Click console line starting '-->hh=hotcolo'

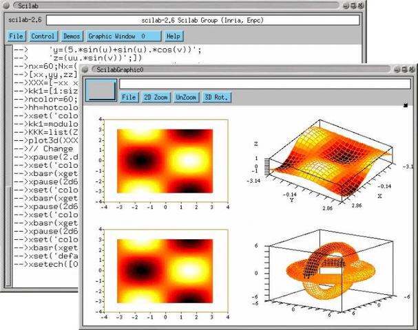(x=46, y=107)
